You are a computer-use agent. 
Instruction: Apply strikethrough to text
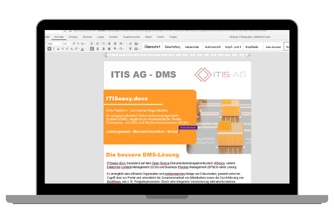pos(63,48)
